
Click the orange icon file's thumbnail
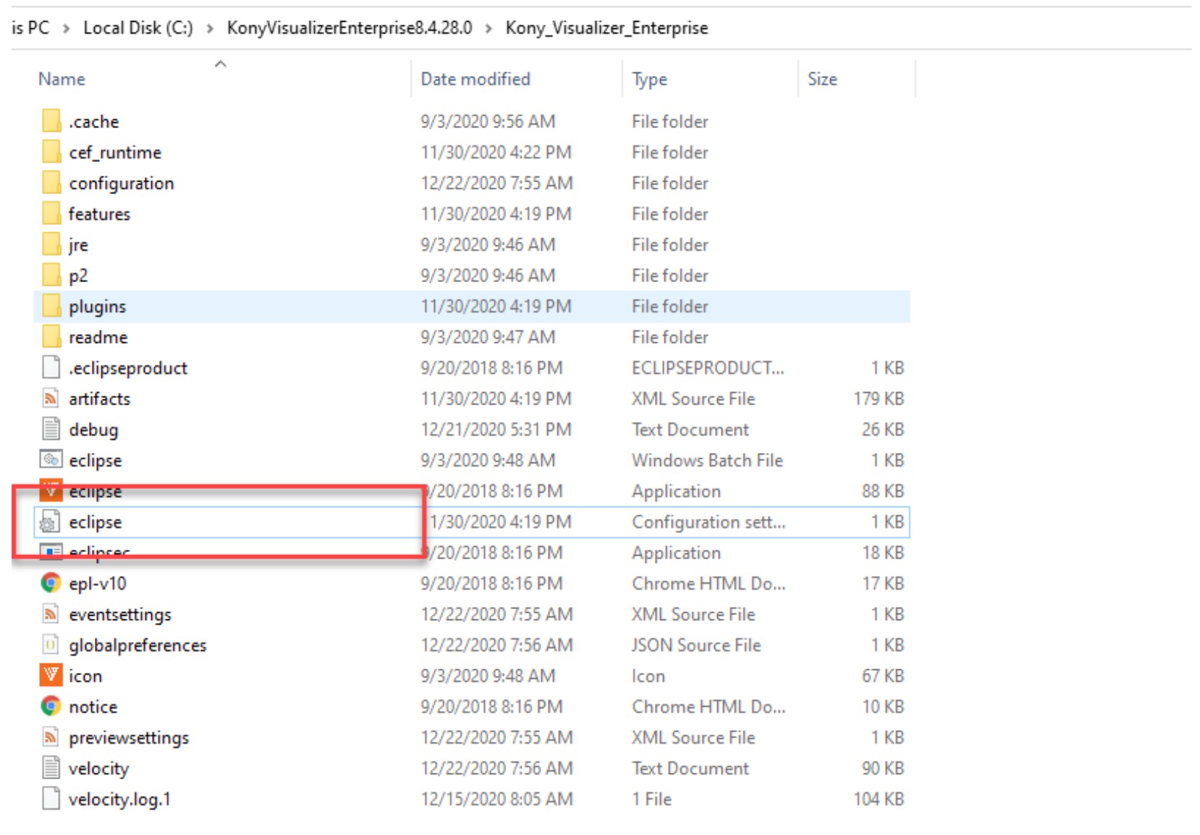tap(51, 675)
